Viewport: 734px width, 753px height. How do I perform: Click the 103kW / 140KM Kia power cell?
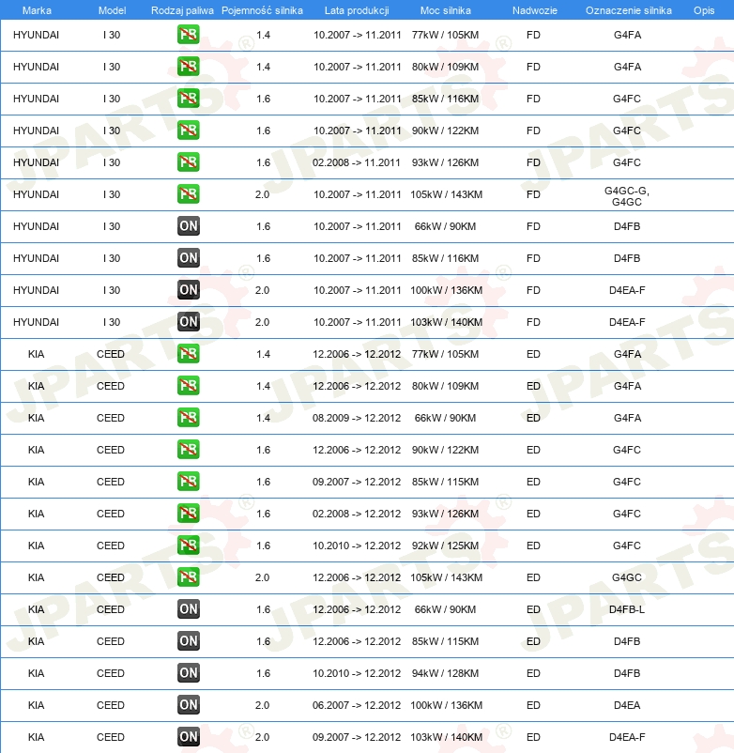point(446,737)
